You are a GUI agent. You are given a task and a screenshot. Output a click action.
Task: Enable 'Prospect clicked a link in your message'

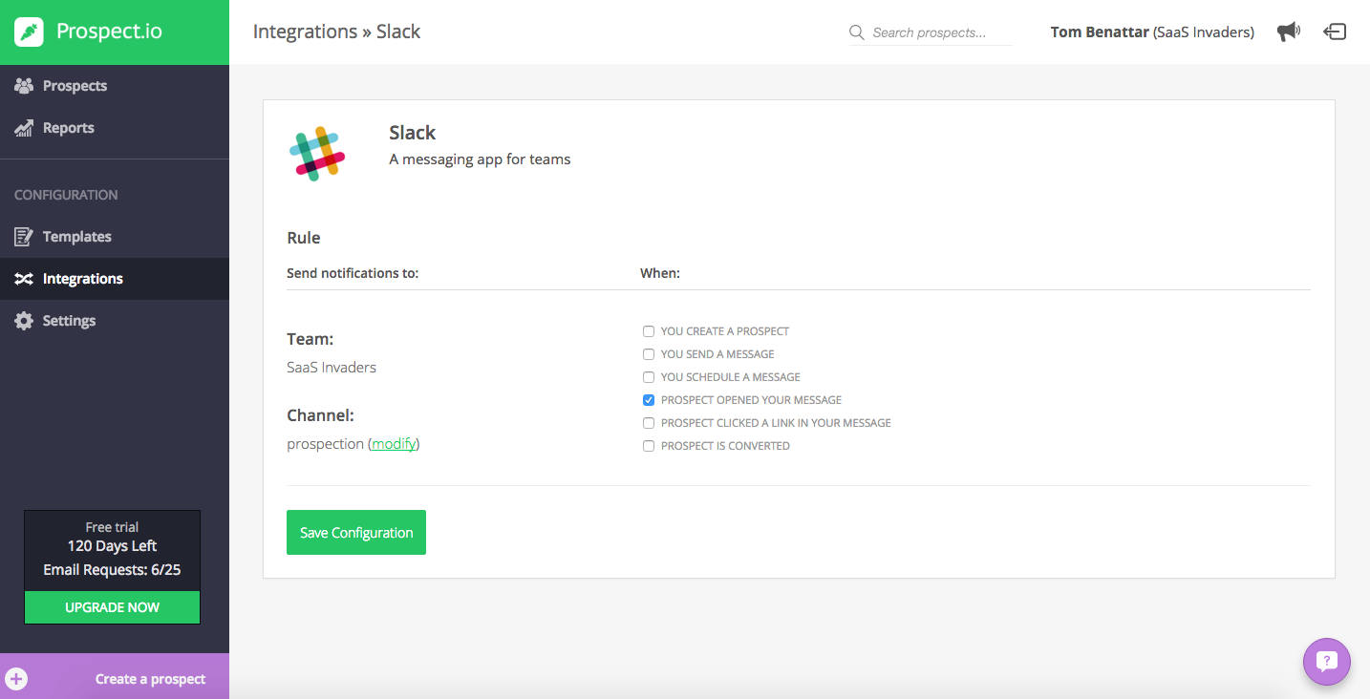[x=649, y=423]
